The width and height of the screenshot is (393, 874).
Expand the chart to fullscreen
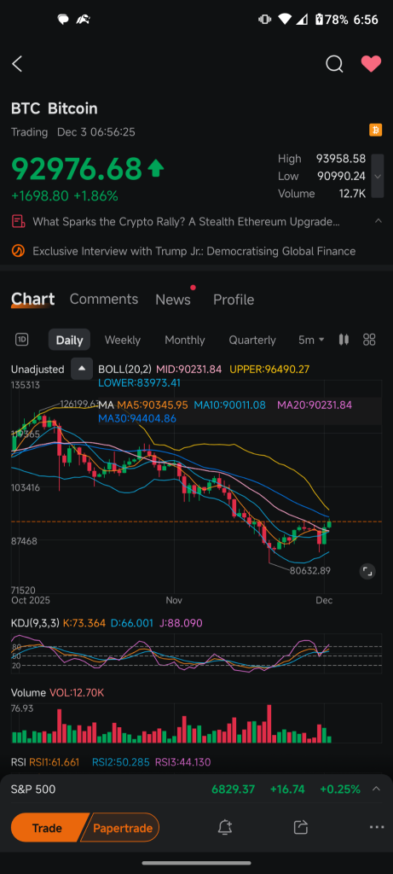pyautogui.click(x=367, y=571)
